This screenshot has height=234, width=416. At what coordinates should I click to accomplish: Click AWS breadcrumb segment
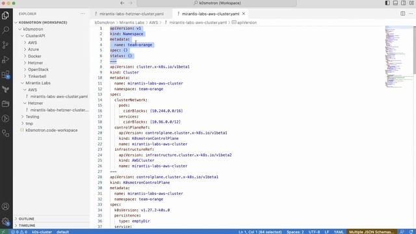pos(153,23)
